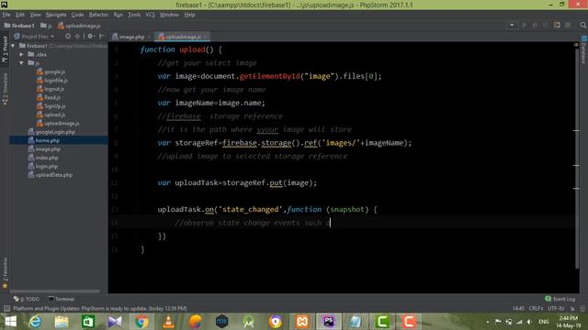588x330 pixels.
Task: Select google.js in the project tree
Action: 51,71
